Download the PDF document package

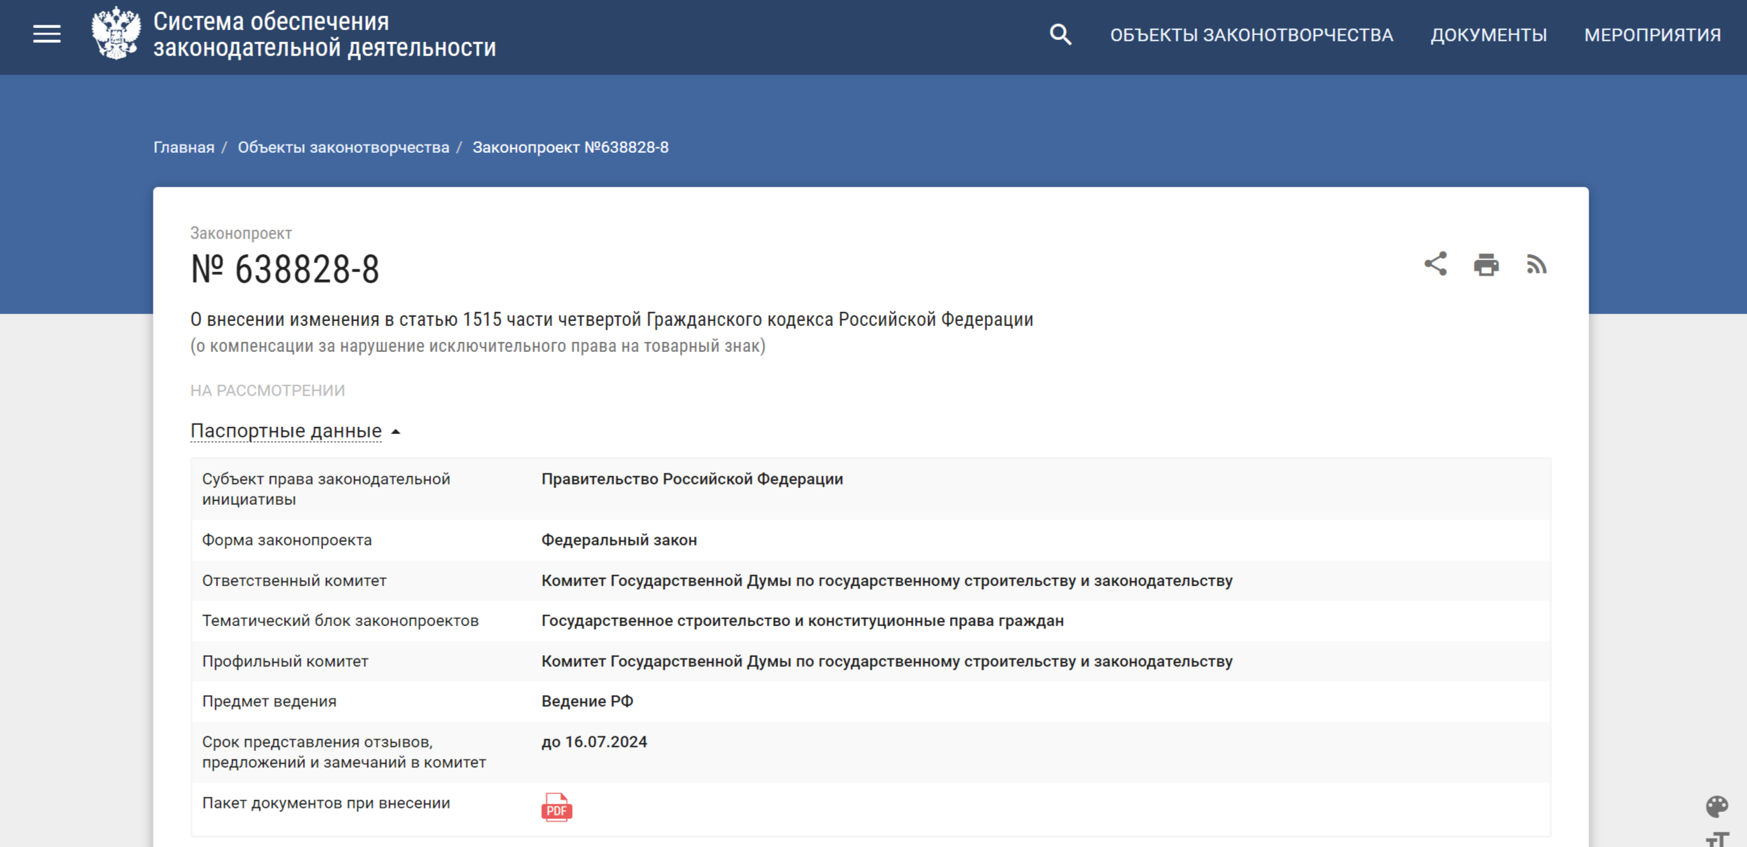pyautogui.click(x=557, y=807)
